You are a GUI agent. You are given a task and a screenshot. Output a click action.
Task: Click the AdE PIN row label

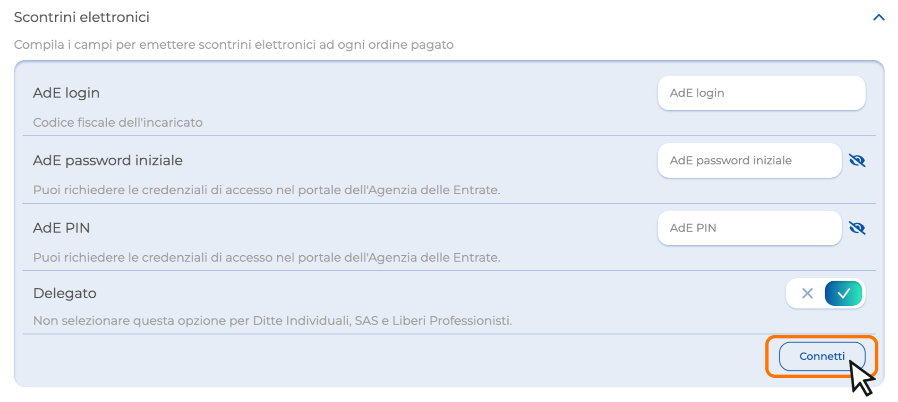pyautogui.click(x=61, y=228)
